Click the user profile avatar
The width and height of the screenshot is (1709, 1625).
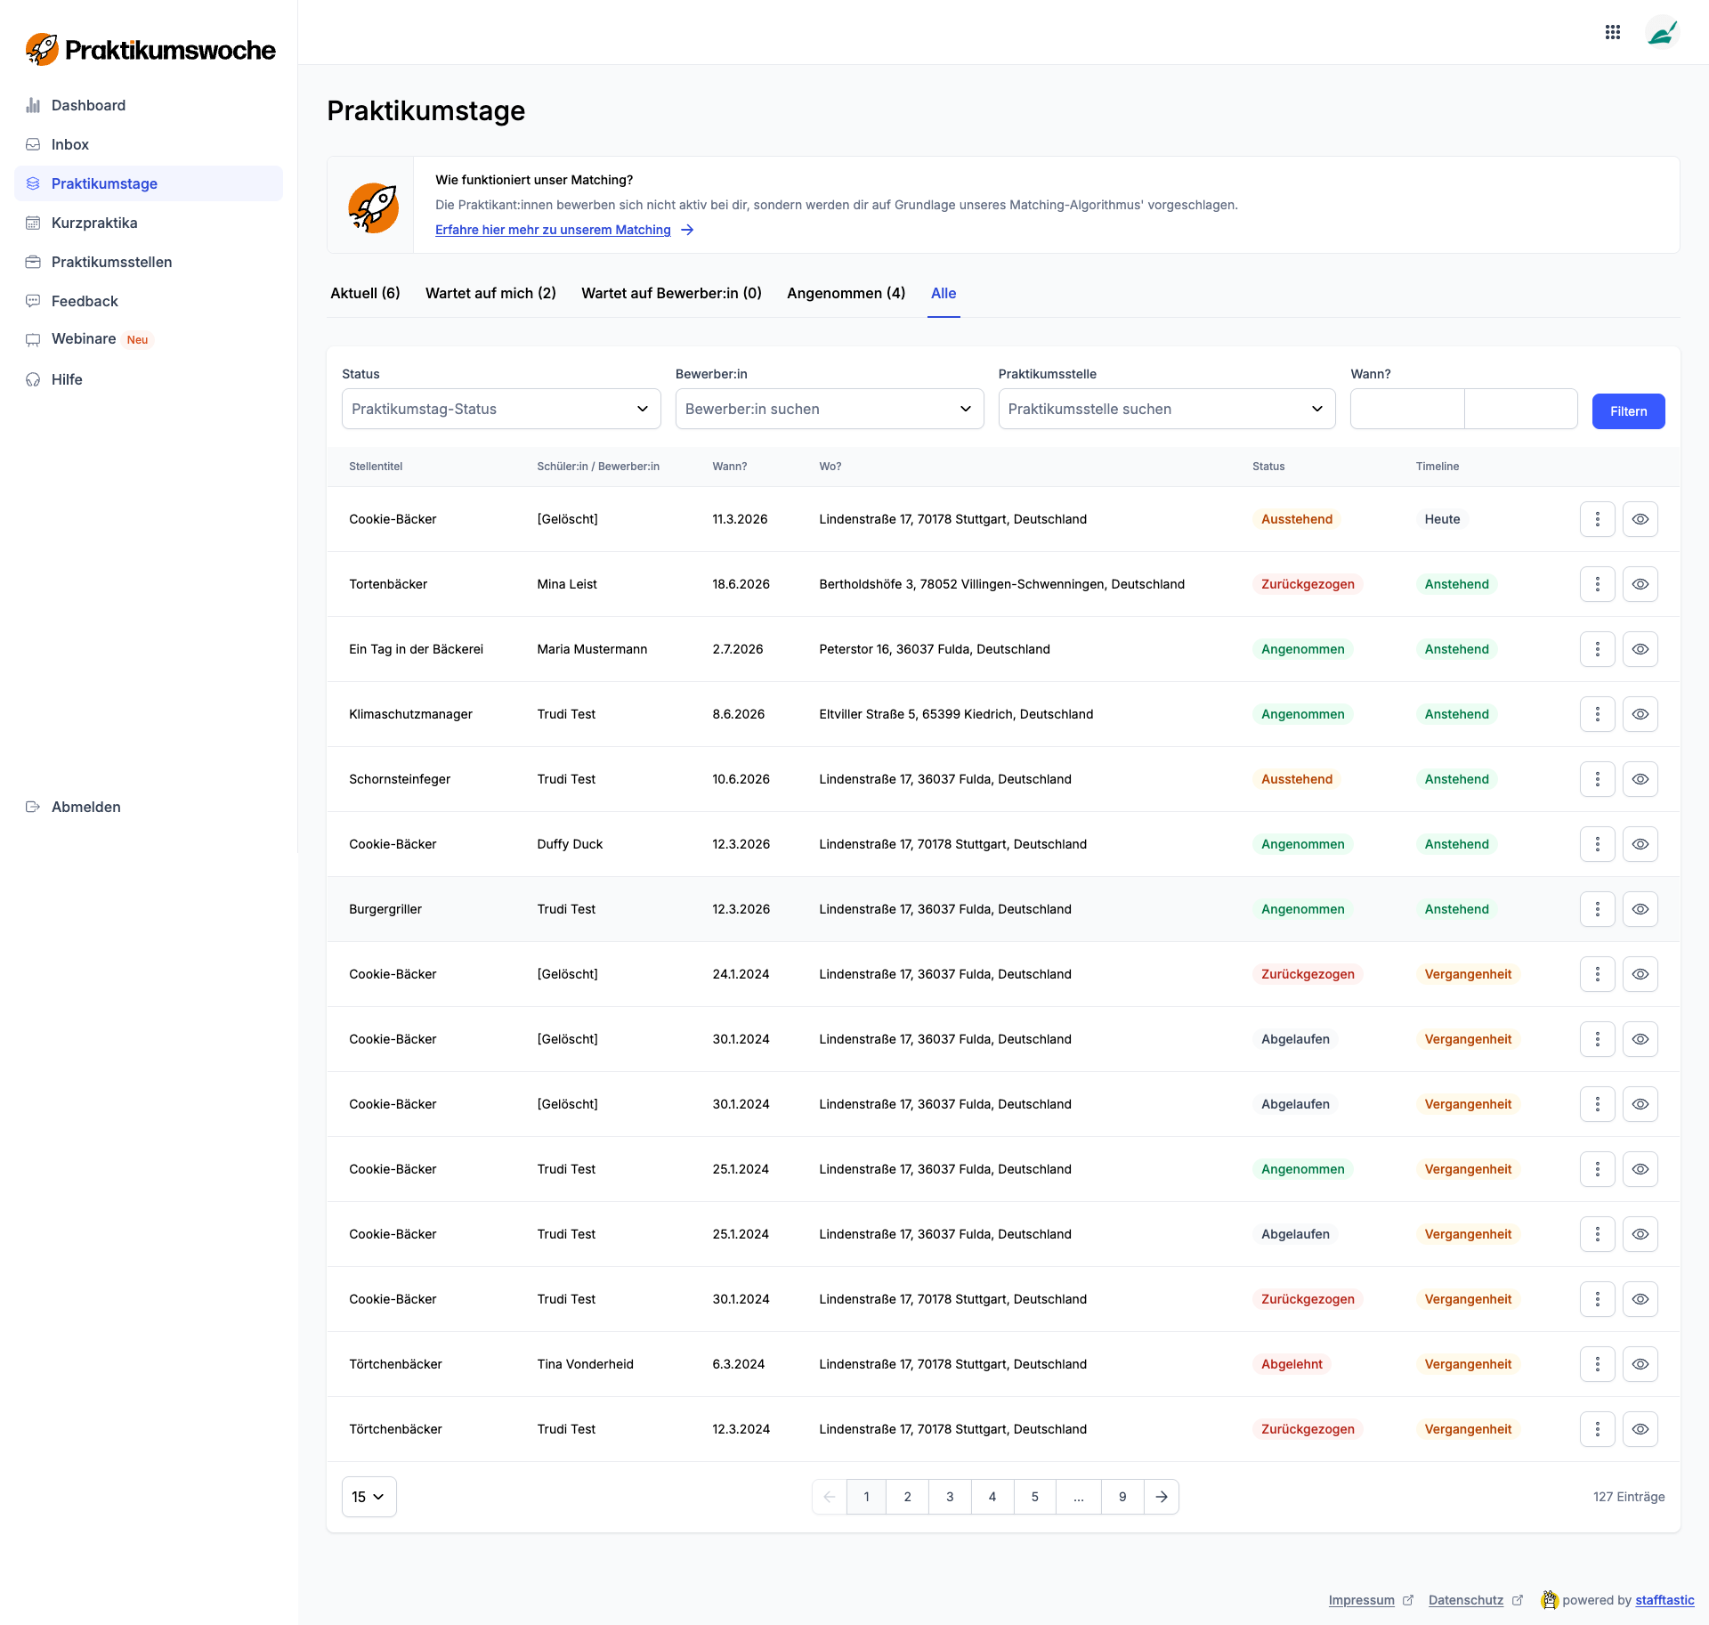(1661, 33)
